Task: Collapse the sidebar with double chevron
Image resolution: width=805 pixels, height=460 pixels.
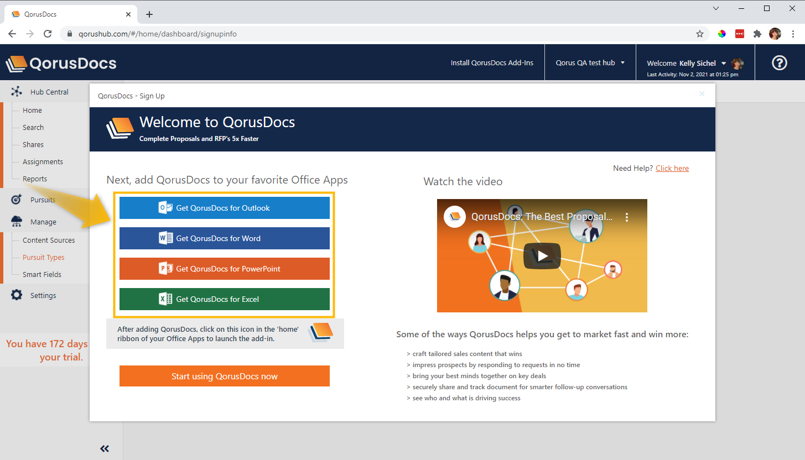Action: pos(105,448)
